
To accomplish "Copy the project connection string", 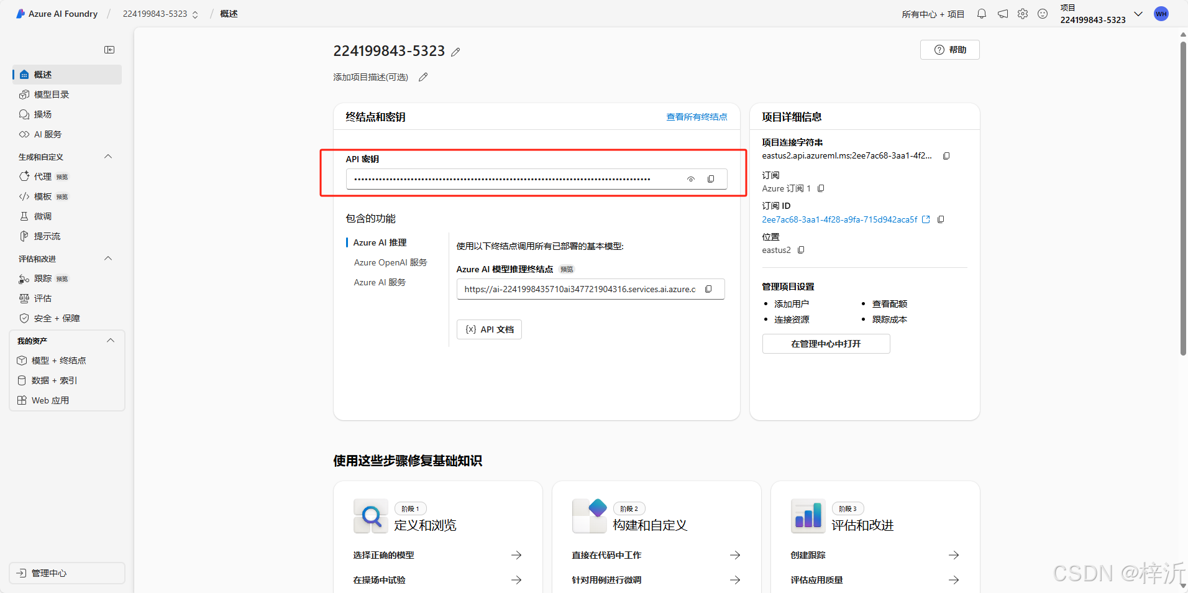I will click(x=946, y=156).
